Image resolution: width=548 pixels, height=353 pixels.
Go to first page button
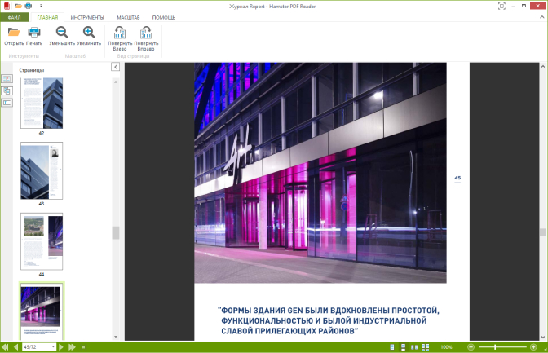click(x=5, y=347)
